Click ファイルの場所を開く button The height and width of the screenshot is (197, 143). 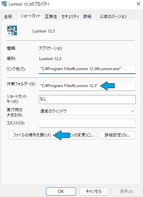(32, 135)
